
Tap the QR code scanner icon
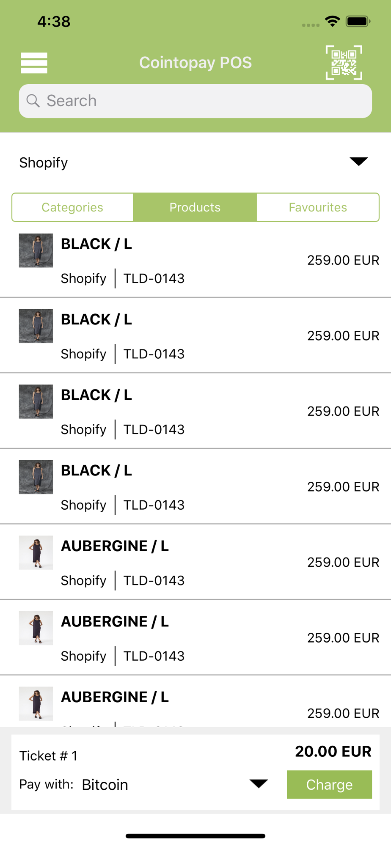(x=344, y=63)
